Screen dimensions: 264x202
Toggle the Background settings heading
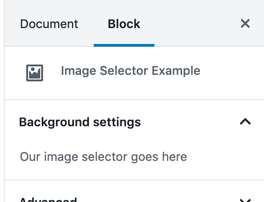tap(80, 122)
